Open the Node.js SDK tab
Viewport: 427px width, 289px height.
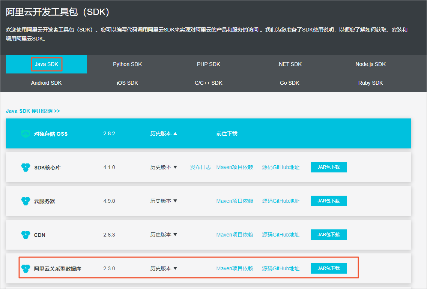click(371, 64)
